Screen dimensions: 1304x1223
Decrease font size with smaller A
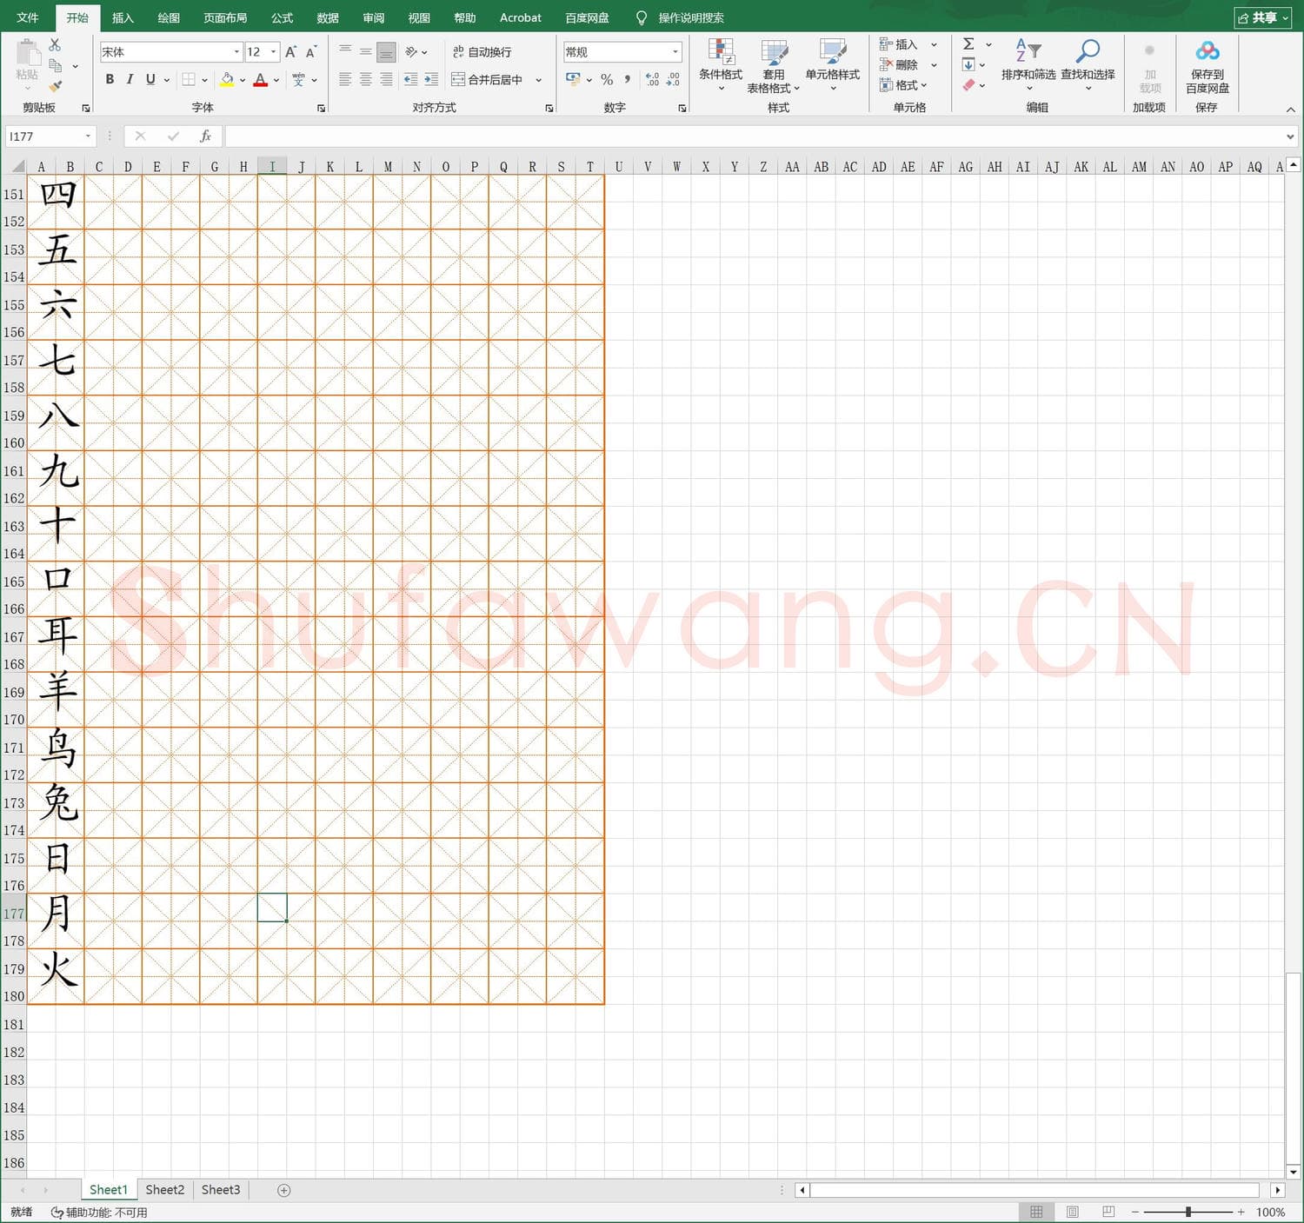point(311,52)
